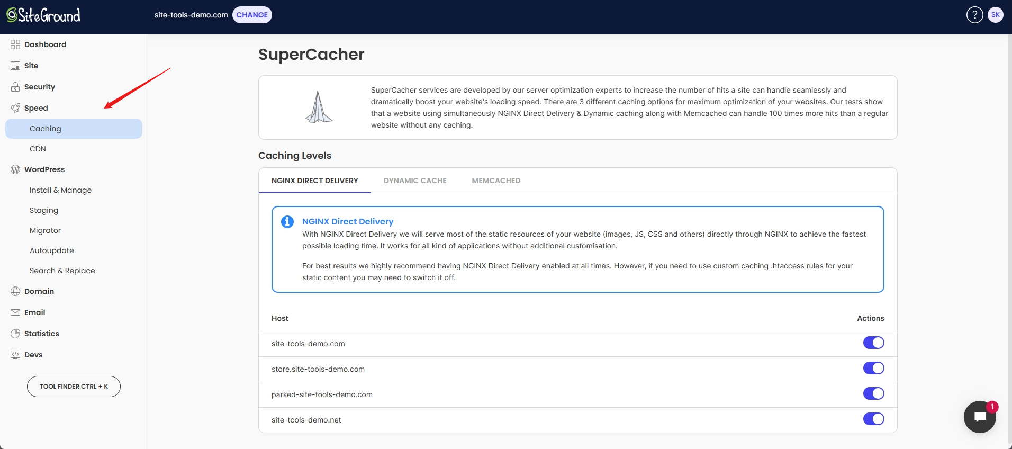Expand the Site section

pos(74,66)
